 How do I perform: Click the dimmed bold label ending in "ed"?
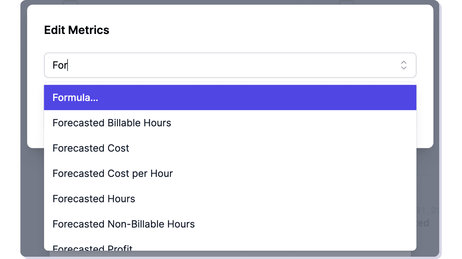[423, 223]
